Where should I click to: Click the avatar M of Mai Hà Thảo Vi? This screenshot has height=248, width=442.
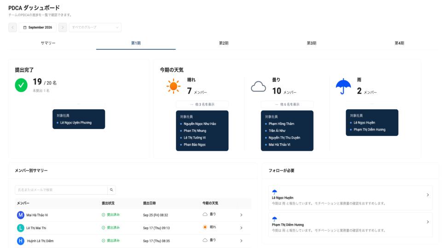pos(21,215)
